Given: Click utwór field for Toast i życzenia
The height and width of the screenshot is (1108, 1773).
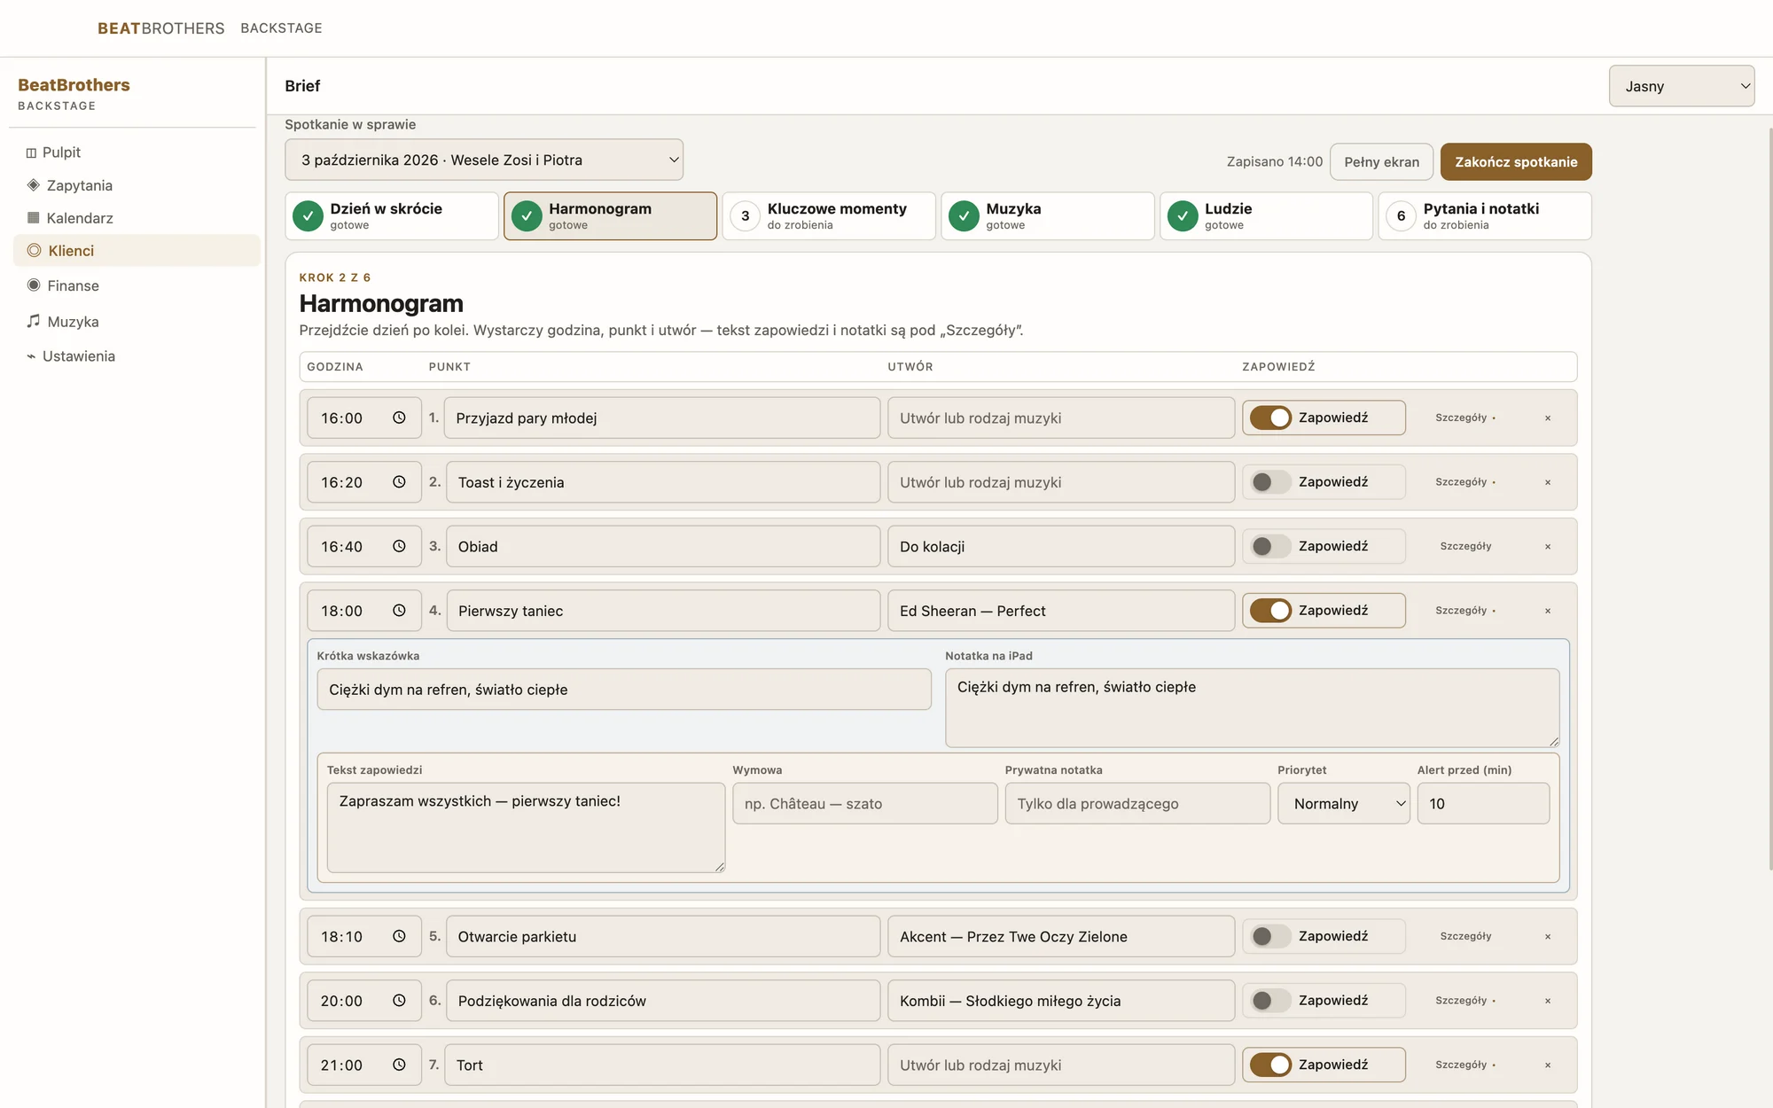Looking at the screenshot, I should [1061, 482].
